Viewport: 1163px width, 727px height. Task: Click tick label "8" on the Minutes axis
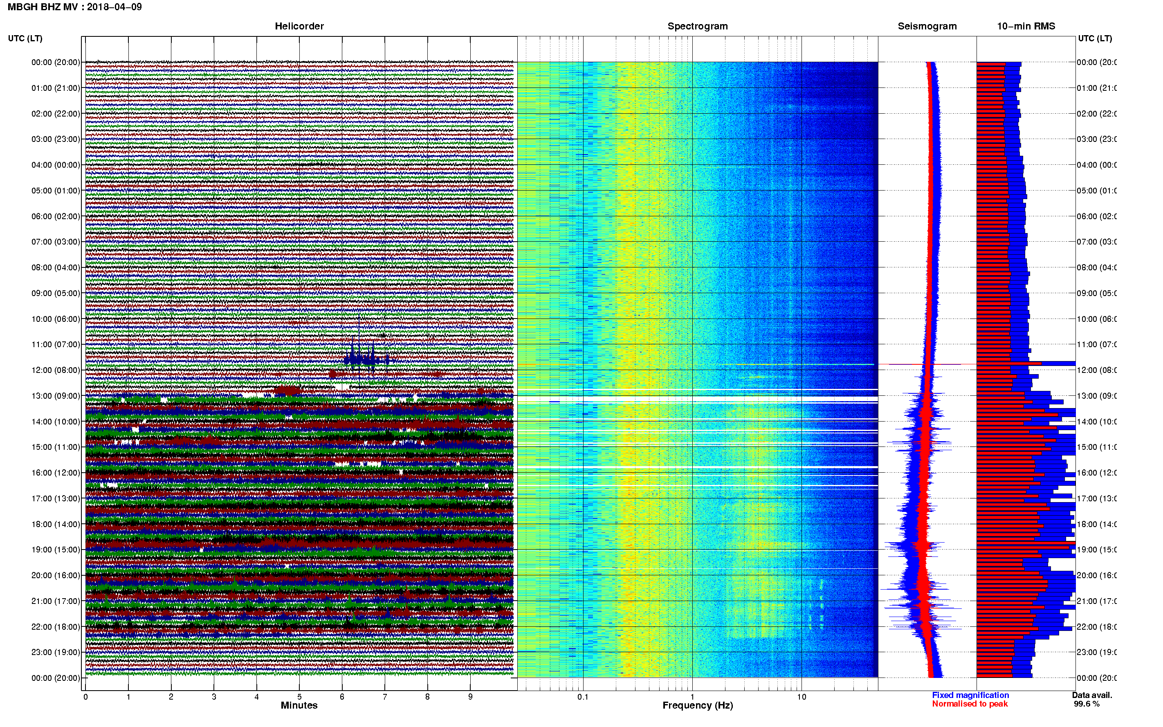pos(427,697)
